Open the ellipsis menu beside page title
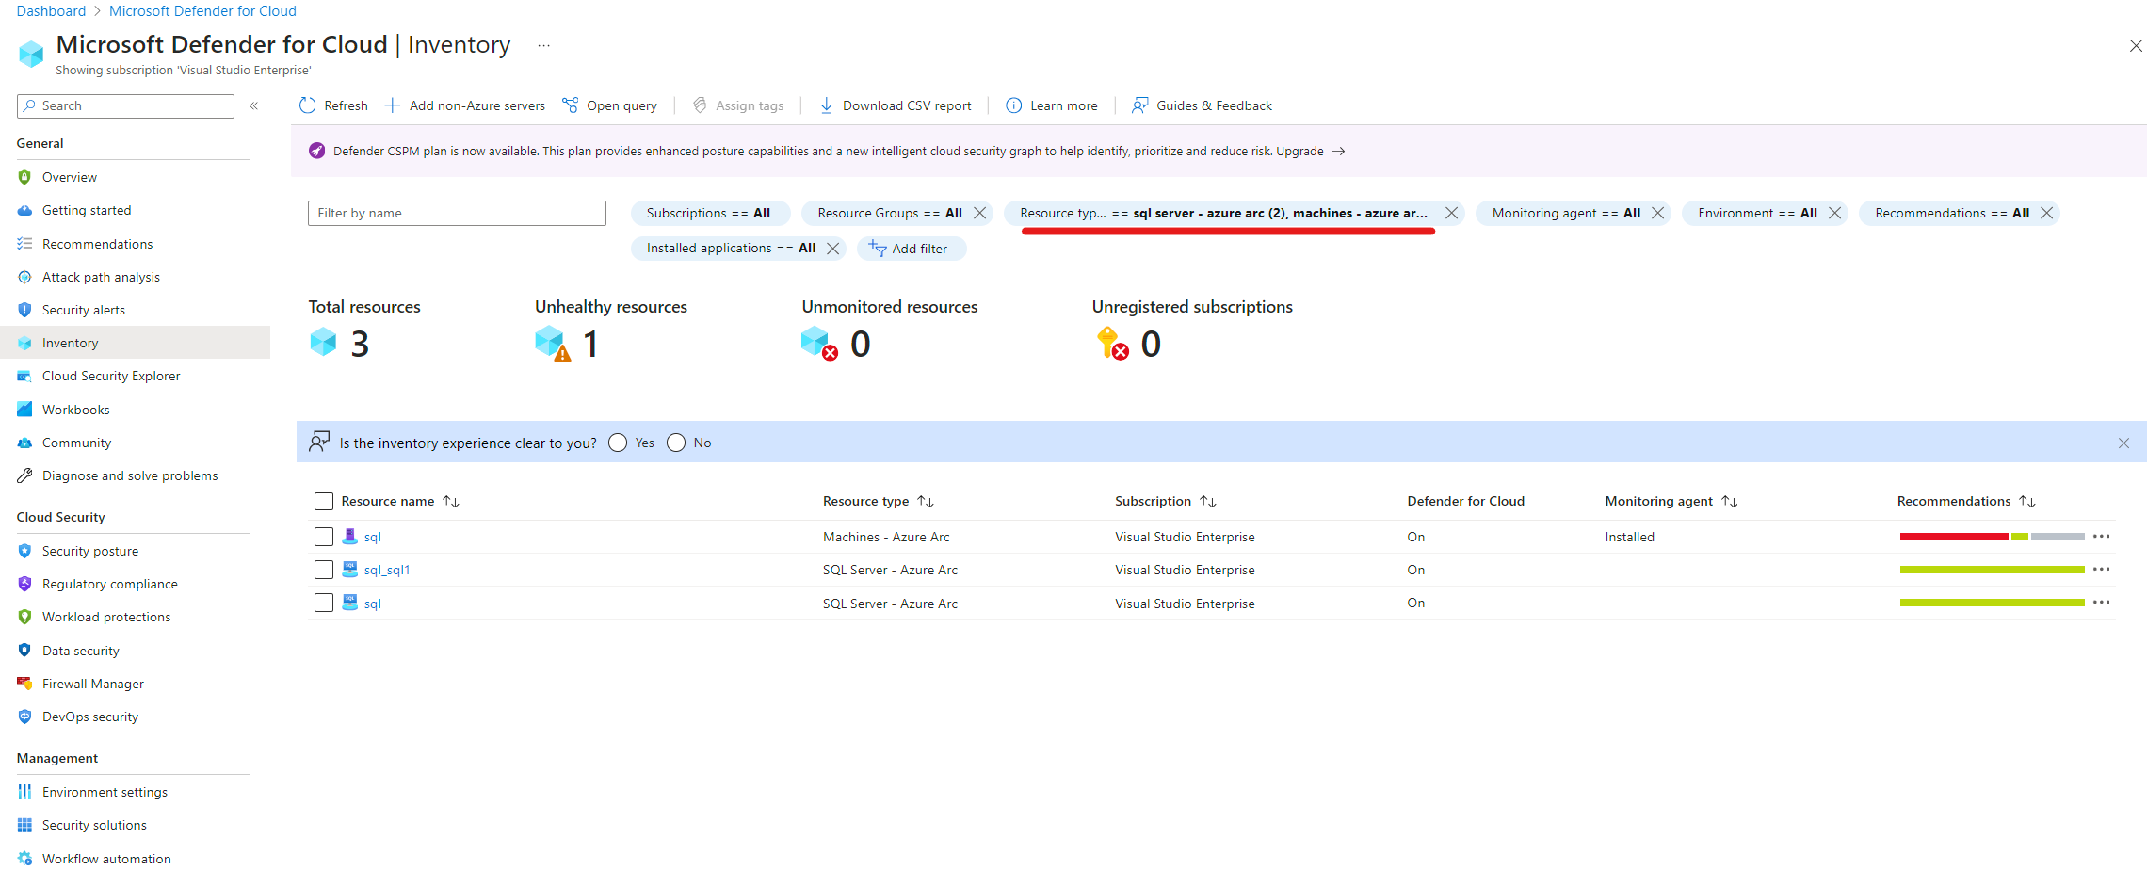 (x=543, y=45)
